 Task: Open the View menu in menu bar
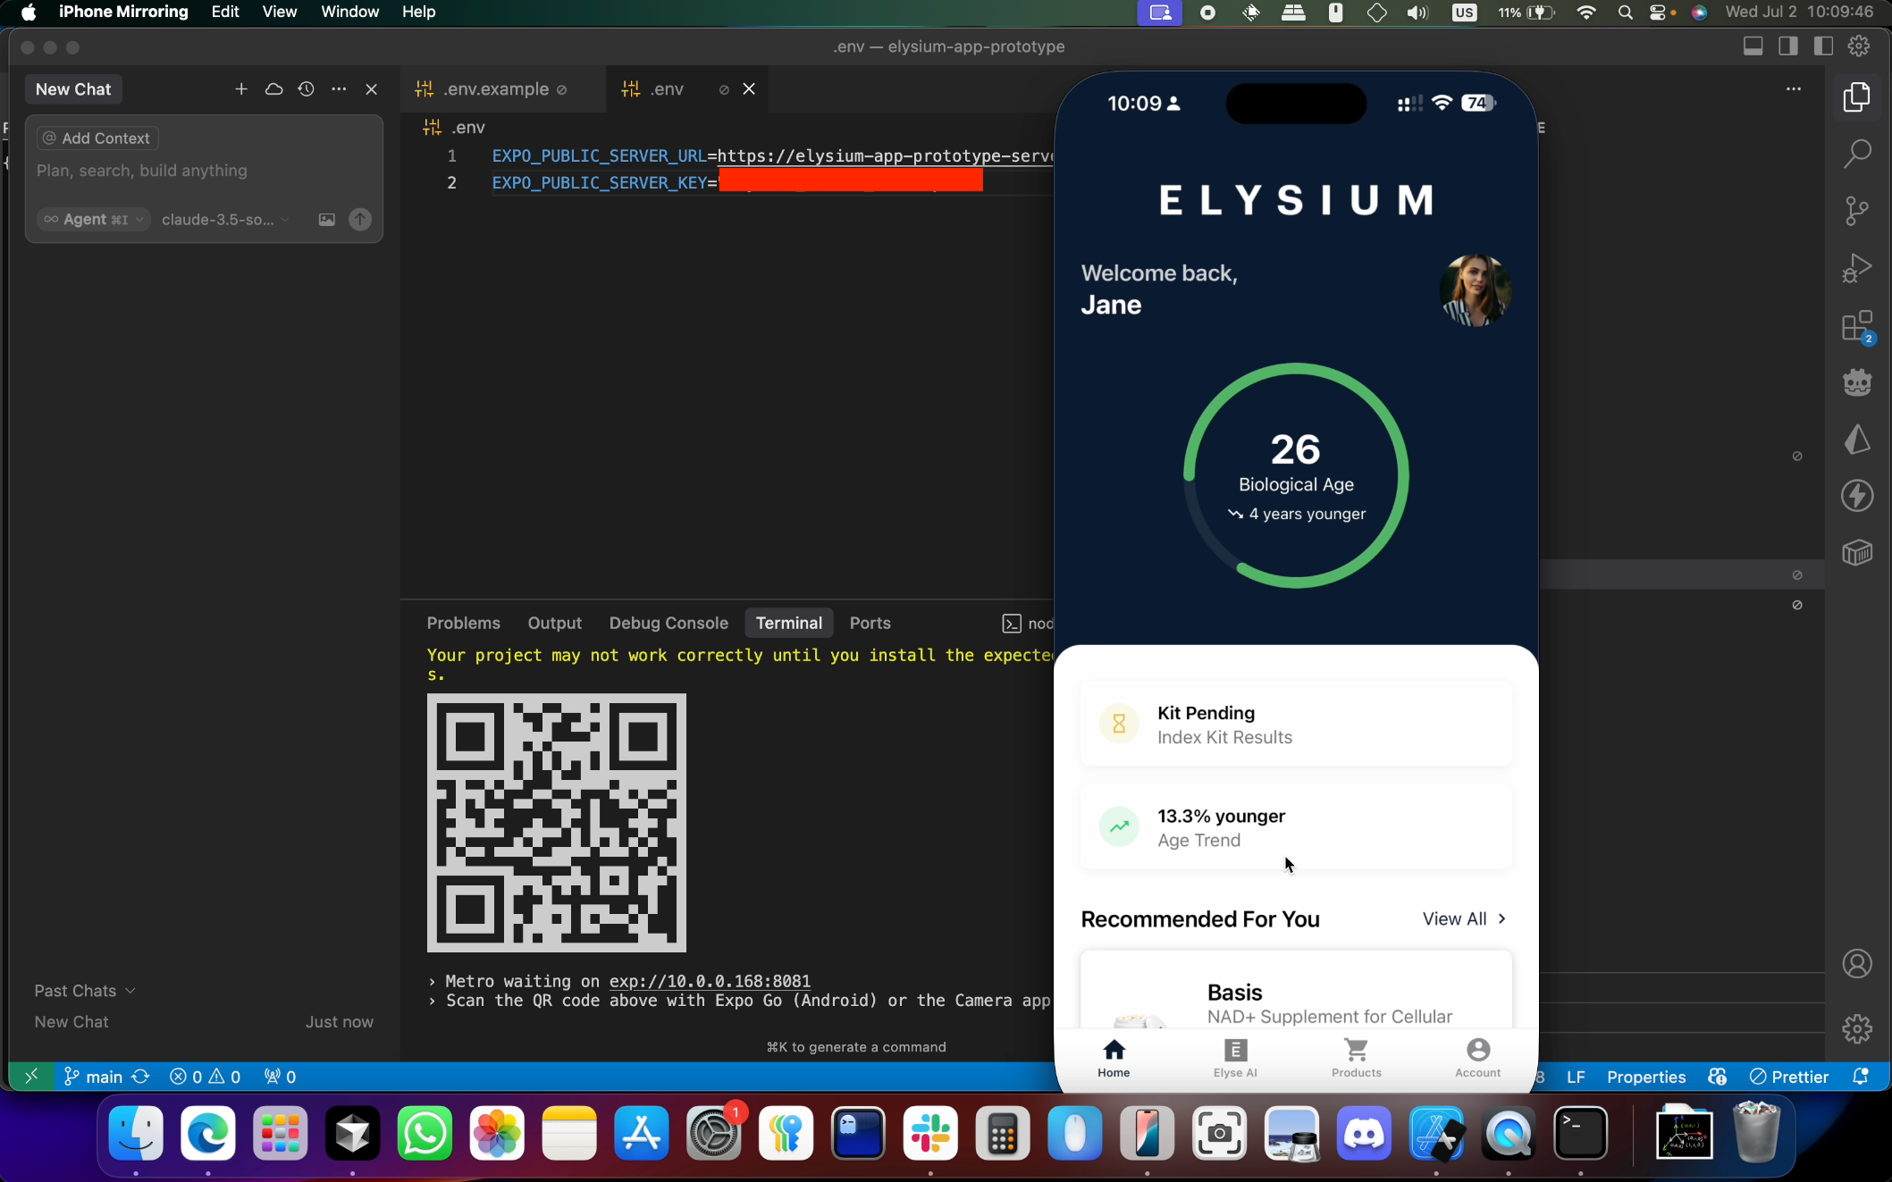(279, 12)
